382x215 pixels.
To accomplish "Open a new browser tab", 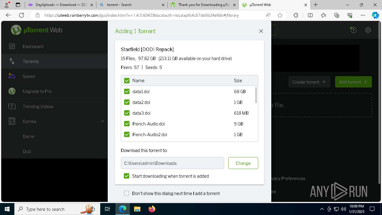I will [316, 5].
